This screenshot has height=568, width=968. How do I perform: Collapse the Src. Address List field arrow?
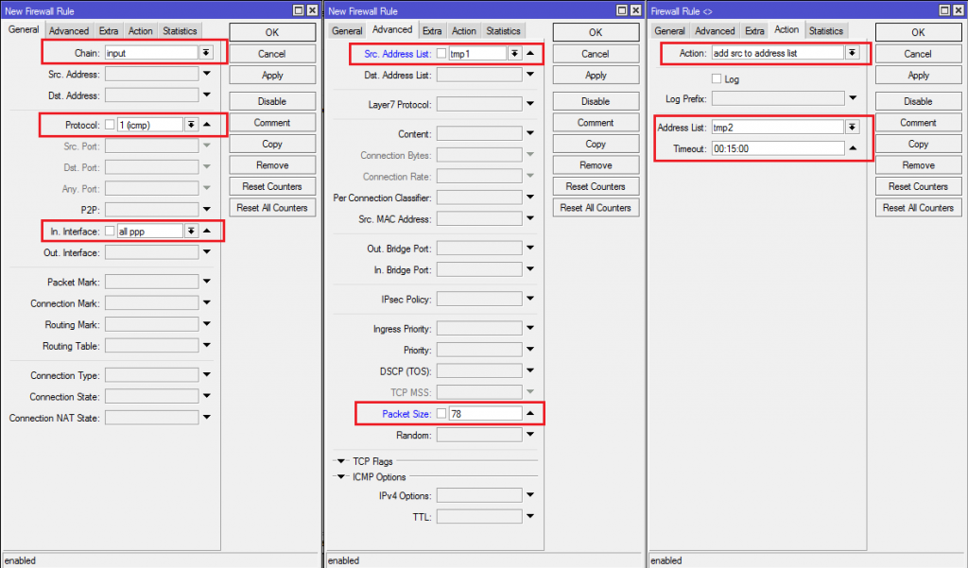530,54
